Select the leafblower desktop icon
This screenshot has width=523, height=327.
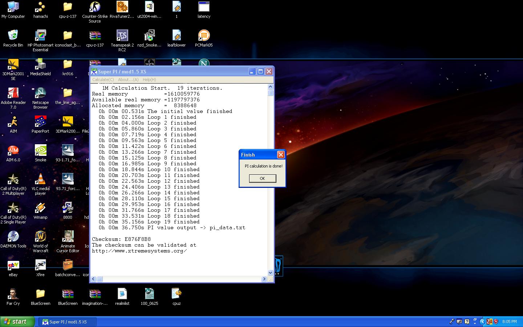pos(177,39)
